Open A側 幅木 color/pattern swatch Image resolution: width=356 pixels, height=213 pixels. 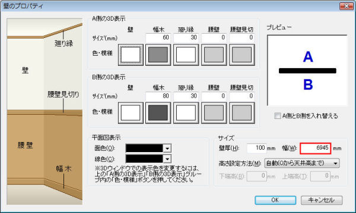click(x=158, y=55)
